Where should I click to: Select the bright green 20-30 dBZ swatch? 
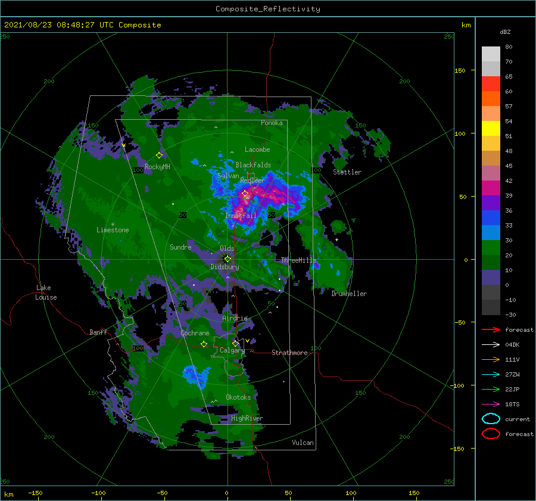tap(491, 248)
